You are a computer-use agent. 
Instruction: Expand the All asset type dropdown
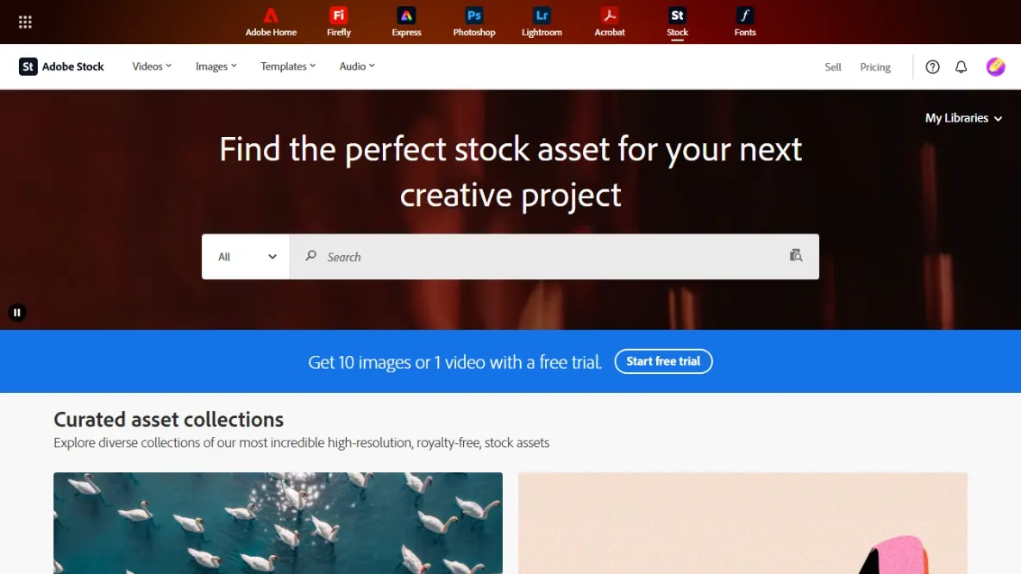point(247,257)
